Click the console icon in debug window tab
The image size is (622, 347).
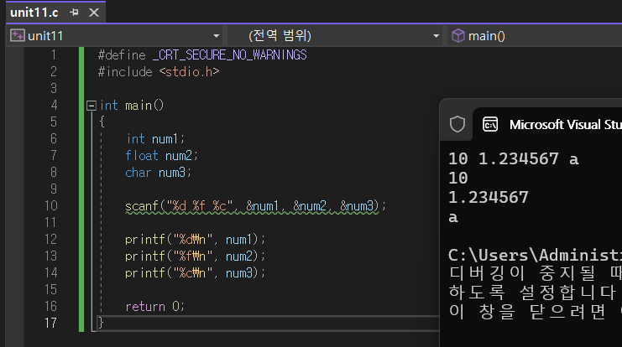click(490, 124)
